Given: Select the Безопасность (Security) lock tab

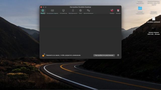Looking at the screenshot, I should coord(73,11).
